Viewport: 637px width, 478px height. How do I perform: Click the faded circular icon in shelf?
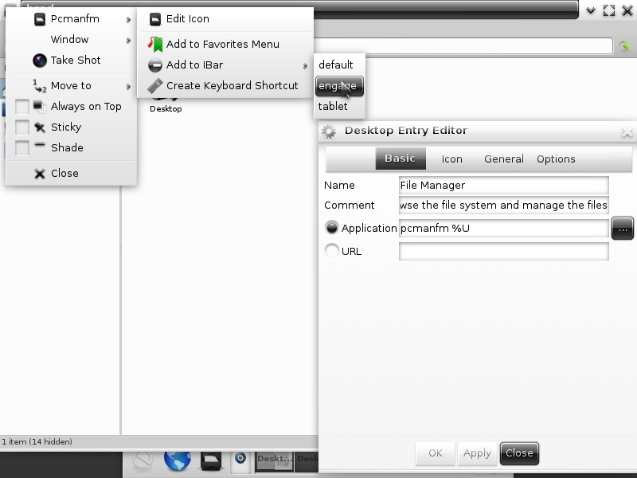pyautogui.click(x=143, y=461)
